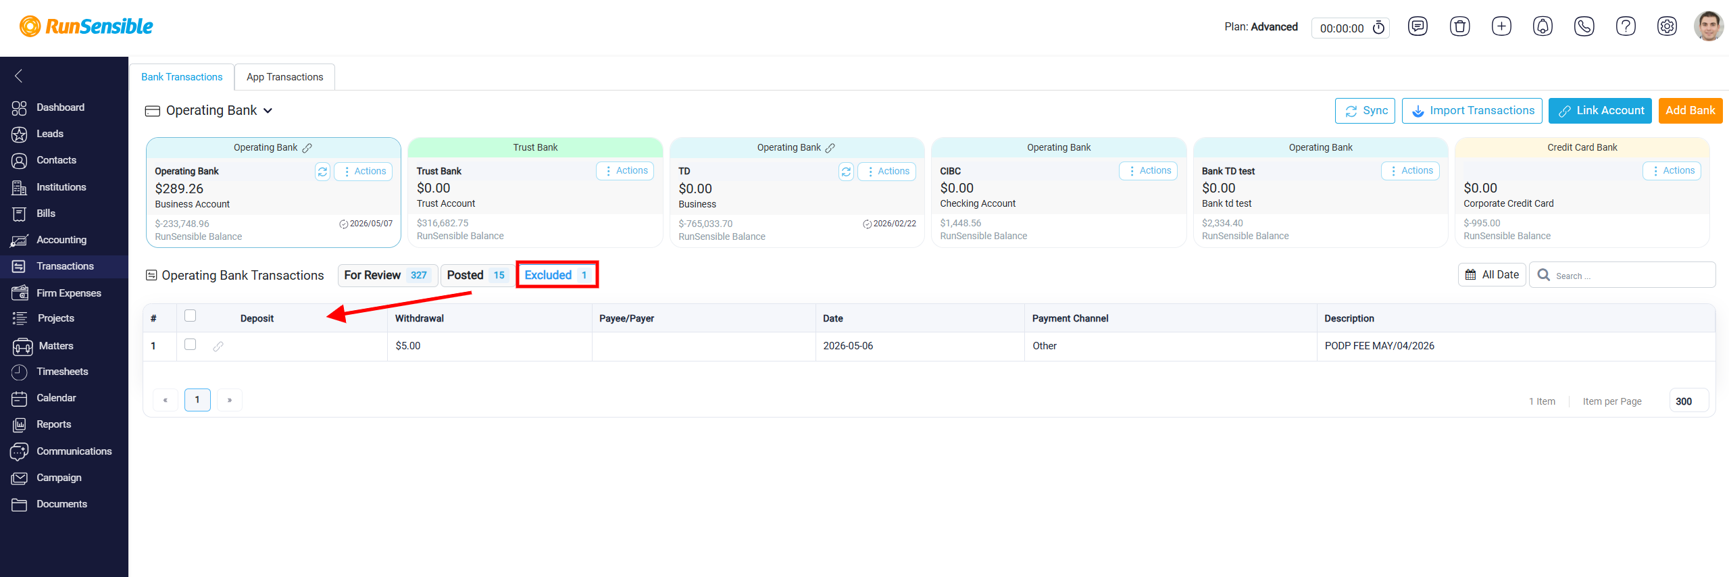Click the Item per Page 300 box
The width and height of the screenshot is (1729, 577).
(x=1689, y=401)
